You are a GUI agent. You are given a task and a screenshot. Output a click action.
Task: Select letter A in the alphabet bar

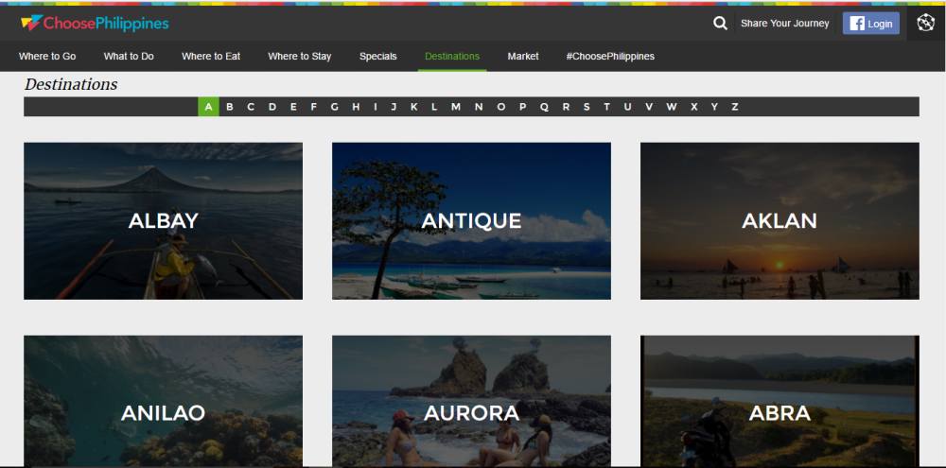[x=208, y=107]
